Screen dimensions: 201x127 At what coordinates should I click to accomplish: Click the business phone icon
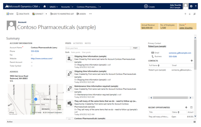pyautogui.click(x=153, y=56)
